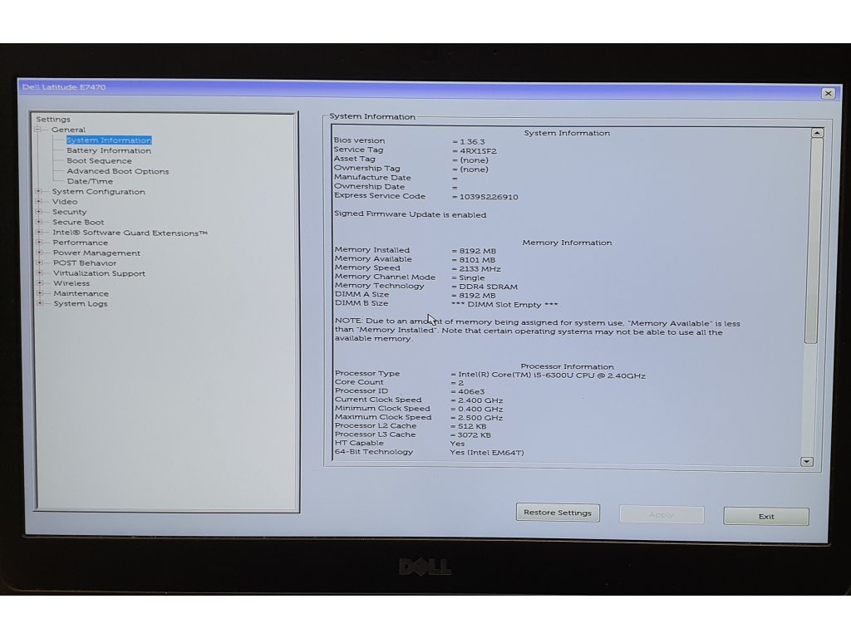The image size is (851, 638).
Task: Expand the Virtualization Support node
Action: pos(39,272)
